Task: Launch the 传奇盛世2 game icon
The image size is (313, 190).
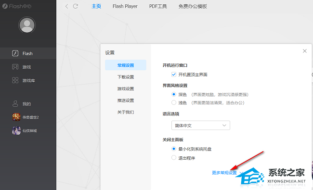Action: coord(16,117)
